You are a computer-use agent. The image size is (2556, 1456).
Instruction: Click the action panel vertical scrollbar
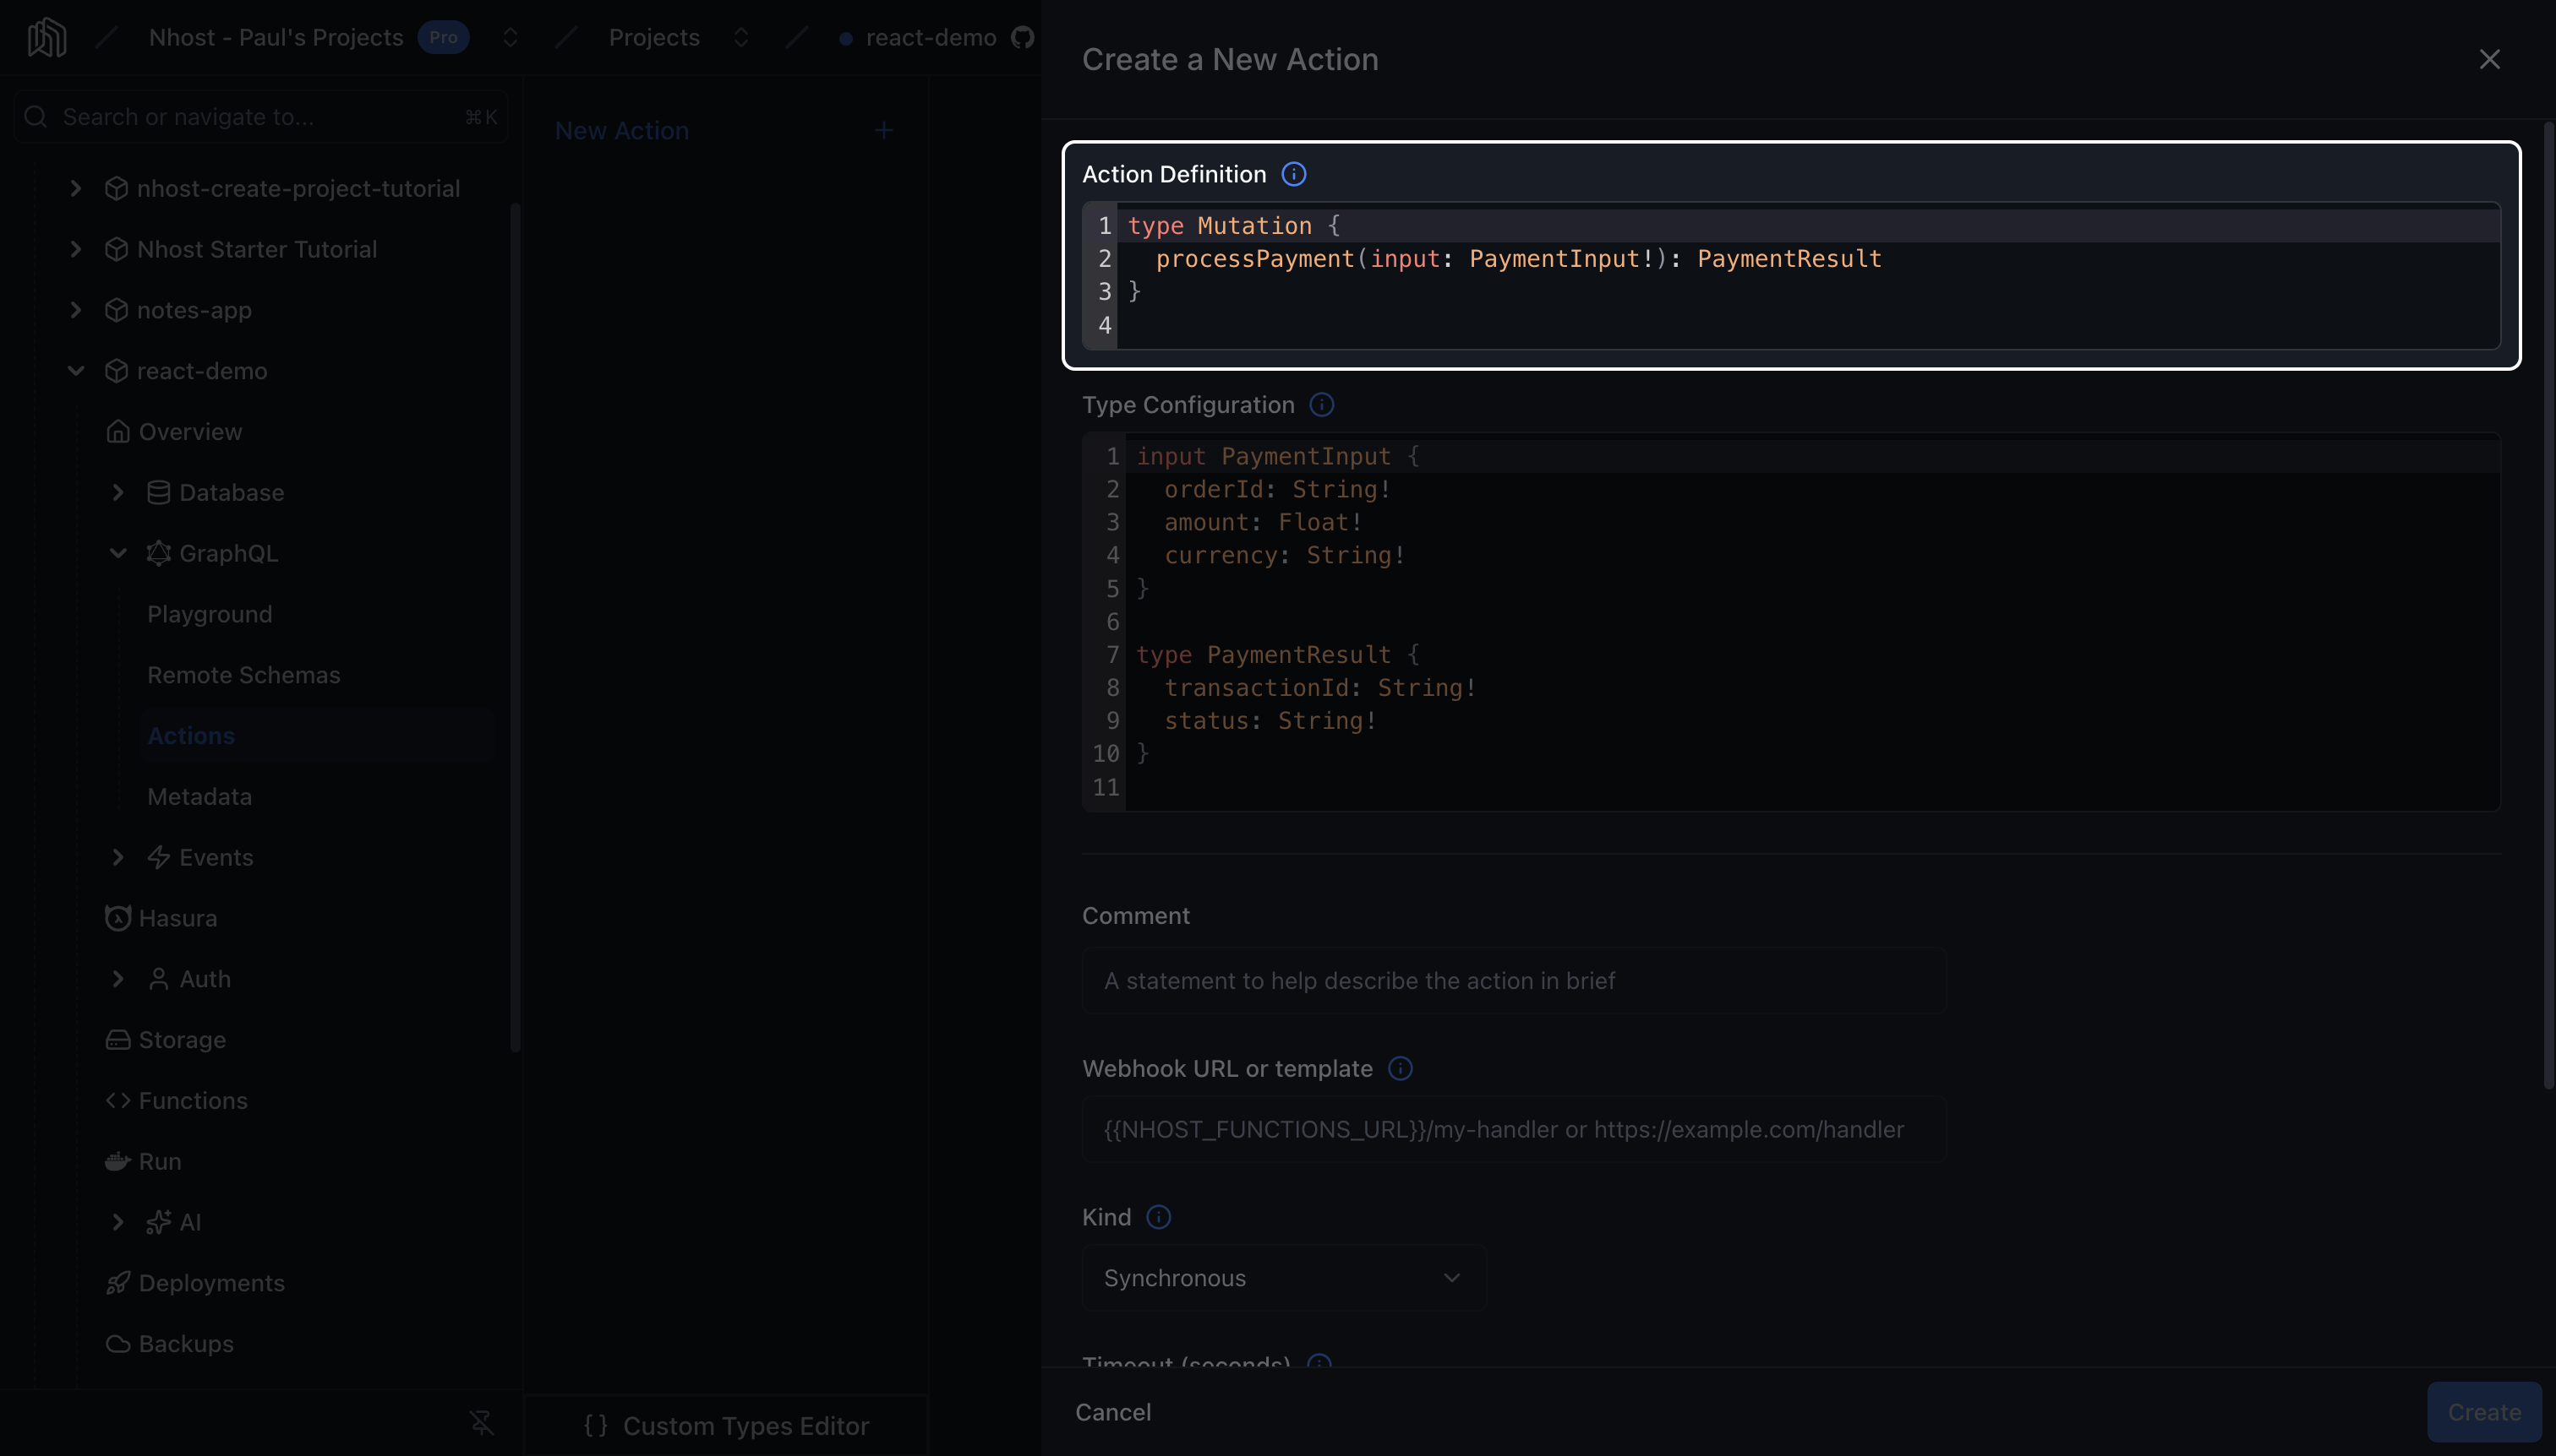2548,605
